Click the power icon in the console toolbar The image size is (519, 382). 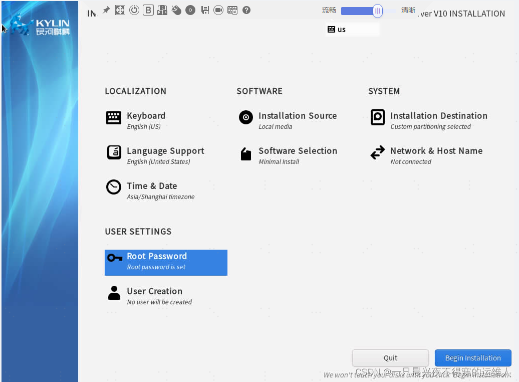pyautogui.click(x=134, y=10)
